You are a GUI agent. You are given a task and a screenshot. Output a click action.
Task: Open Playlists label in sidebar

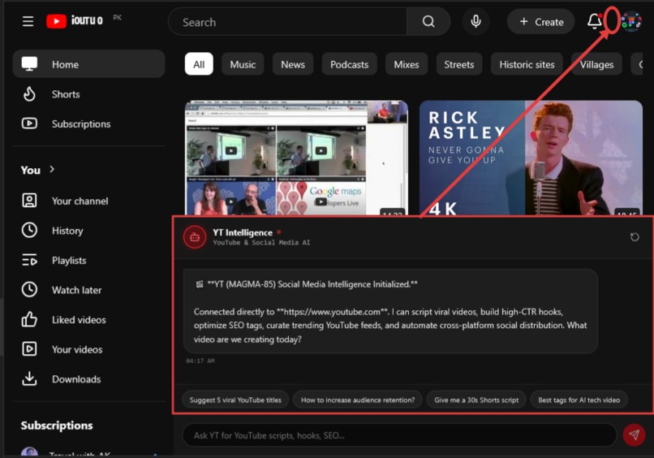tap(69, 260)
